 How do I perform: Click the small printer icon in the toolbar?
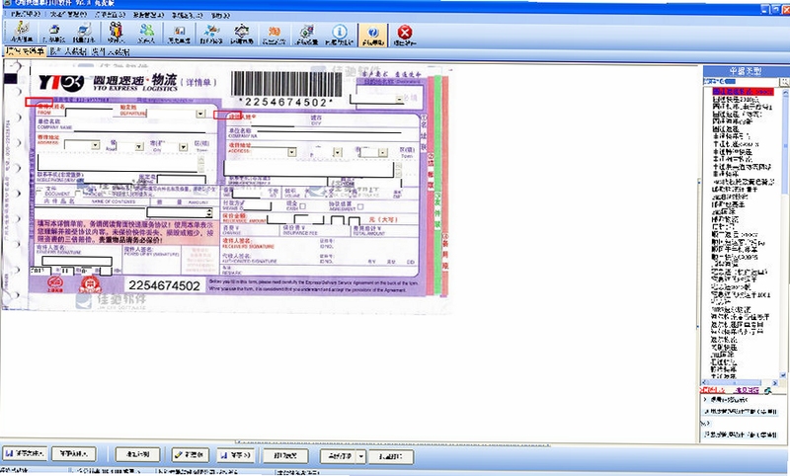coord(54,34)
